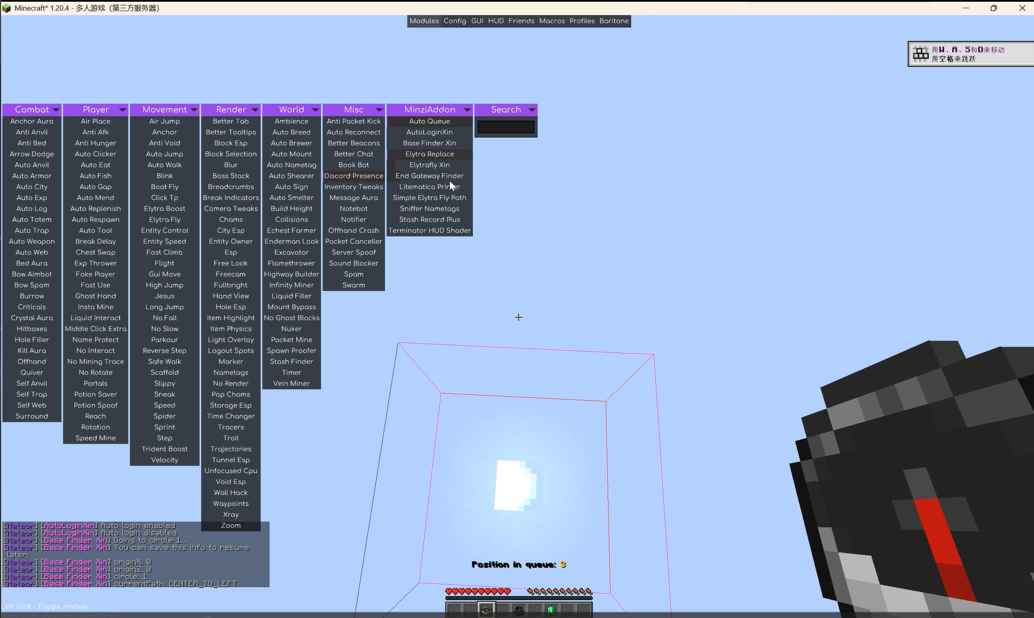Screen dimensions: 1034x618
Task: Collapse the MinziAddon category arrow
Action: (467, 110)
